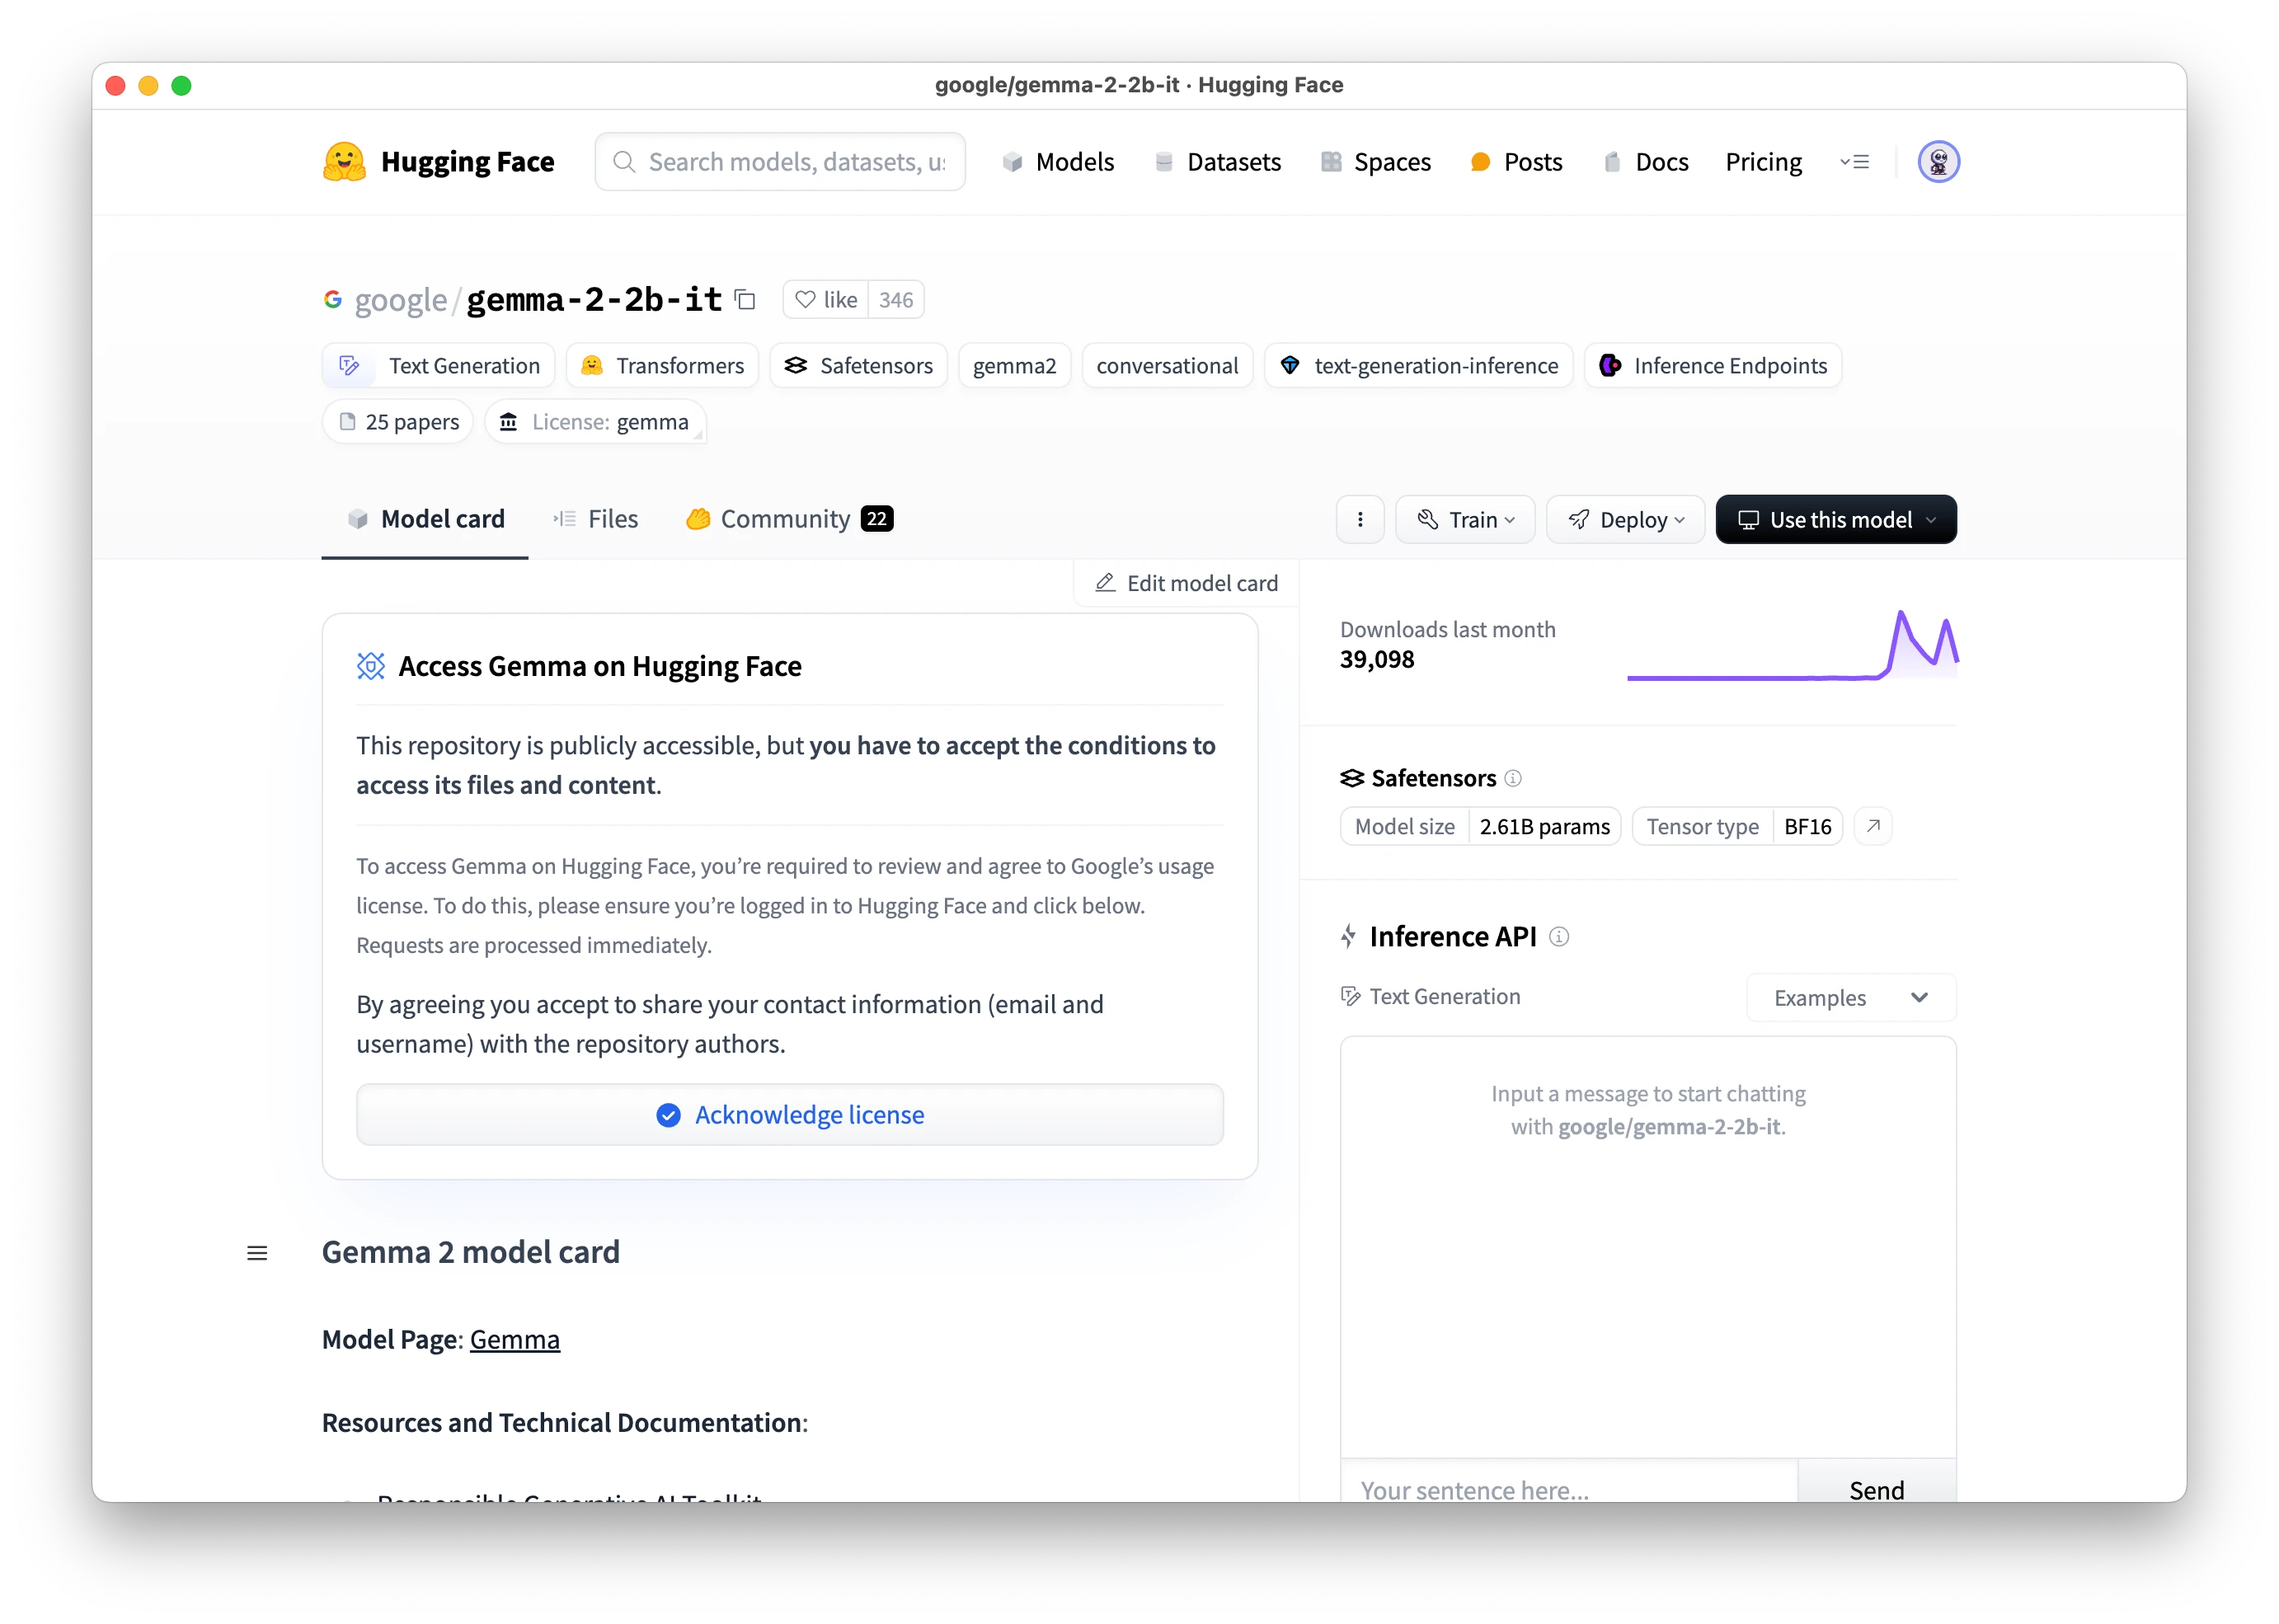2279x1624 pixels.
Task: Click the Inference Endpoints tag
Action: coord(1712,366)
